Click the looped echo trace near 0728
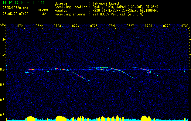191x121 pixels. coord(149,73)
